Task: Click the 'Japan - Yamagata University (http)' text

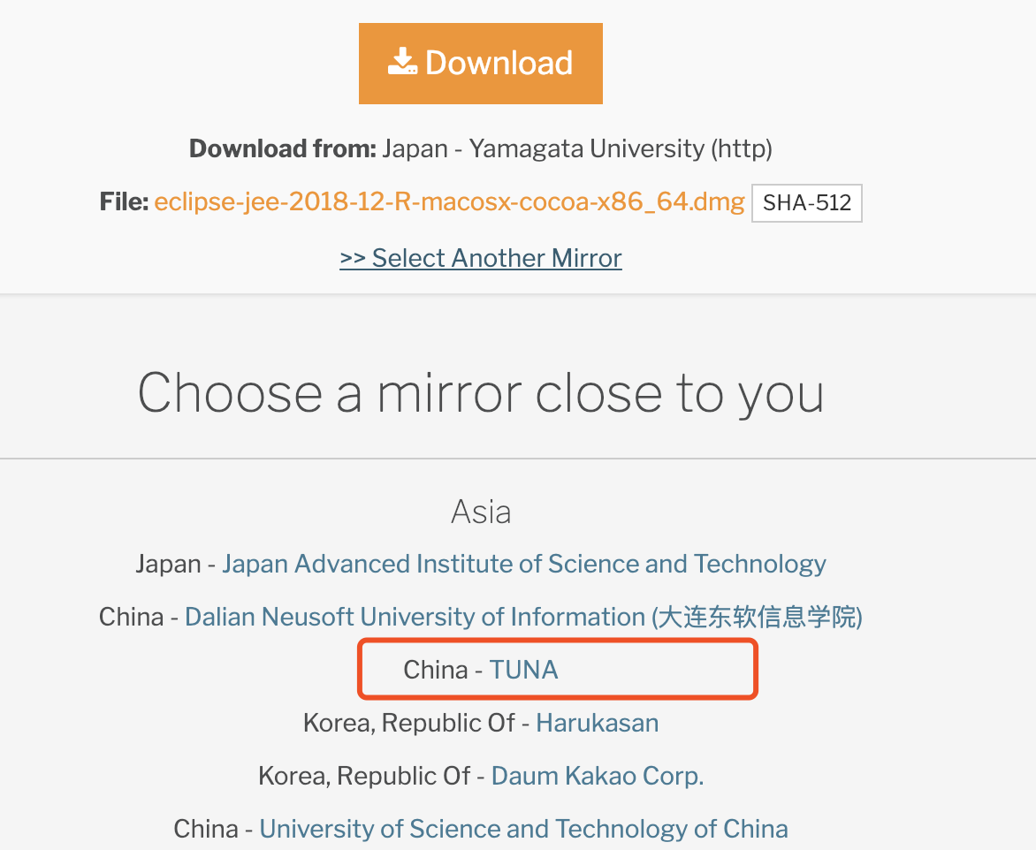Action: [576, 148]
